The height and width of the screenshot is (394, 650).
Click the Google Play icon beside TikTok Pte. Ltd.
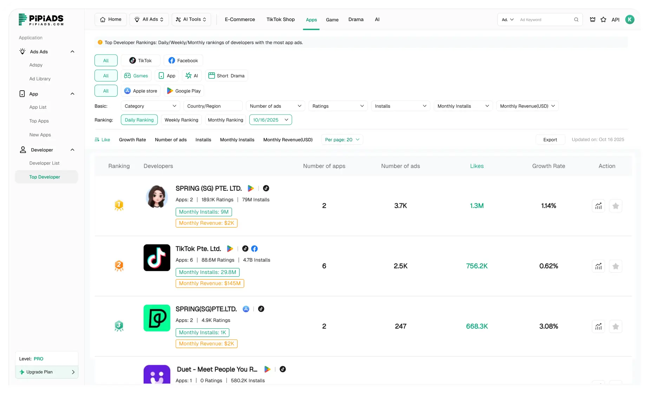230,248
